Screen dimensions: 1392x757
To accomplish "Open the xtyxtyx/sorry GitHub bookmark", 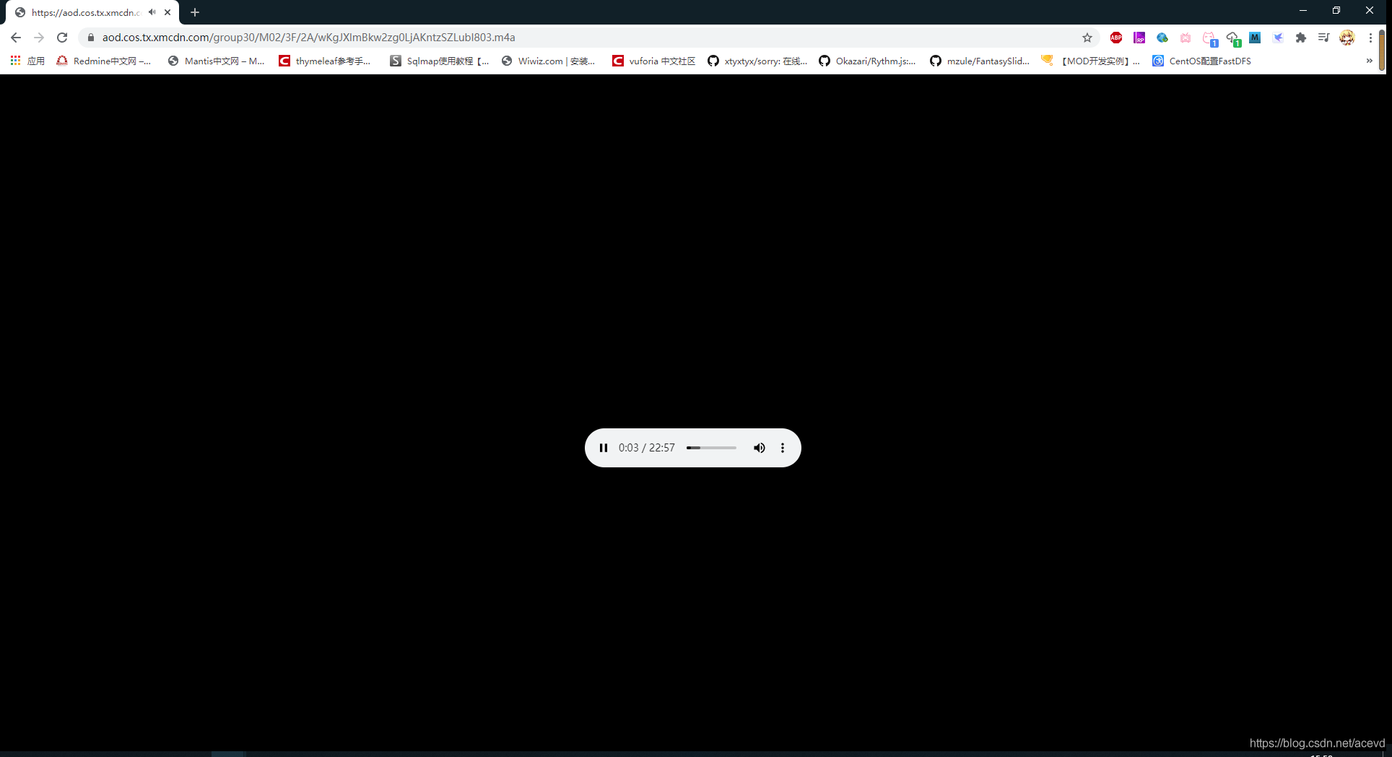I will (757, 61).
